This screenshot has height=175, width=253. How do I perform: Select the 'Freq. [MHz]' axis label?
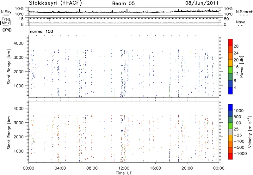pos(6,21)
